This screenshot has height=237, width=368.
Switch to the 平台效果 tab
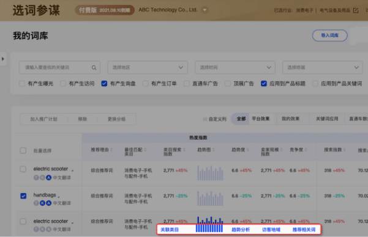point(261,119)
